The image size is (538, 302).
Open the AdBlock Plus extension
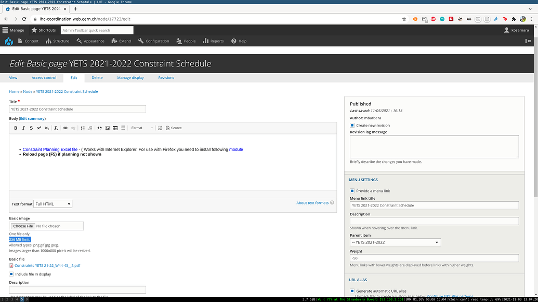point(434,19)
